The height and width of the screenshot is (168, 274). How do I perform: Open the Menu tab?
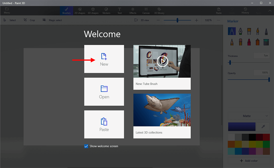[x=7, y=11]
